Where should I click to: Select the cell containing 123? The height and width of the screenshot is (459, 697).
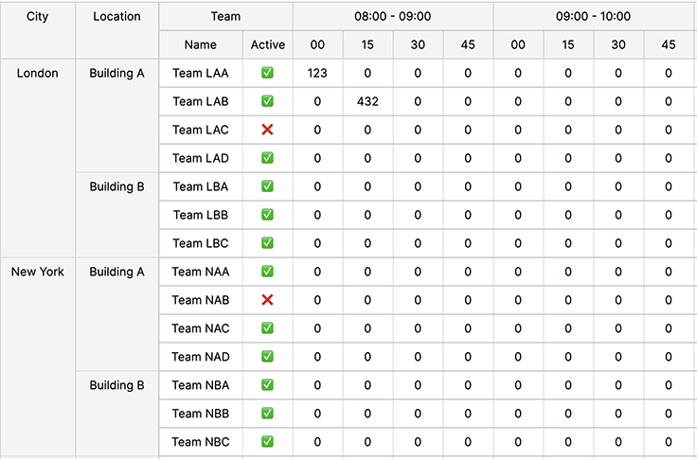pos(317,73)
